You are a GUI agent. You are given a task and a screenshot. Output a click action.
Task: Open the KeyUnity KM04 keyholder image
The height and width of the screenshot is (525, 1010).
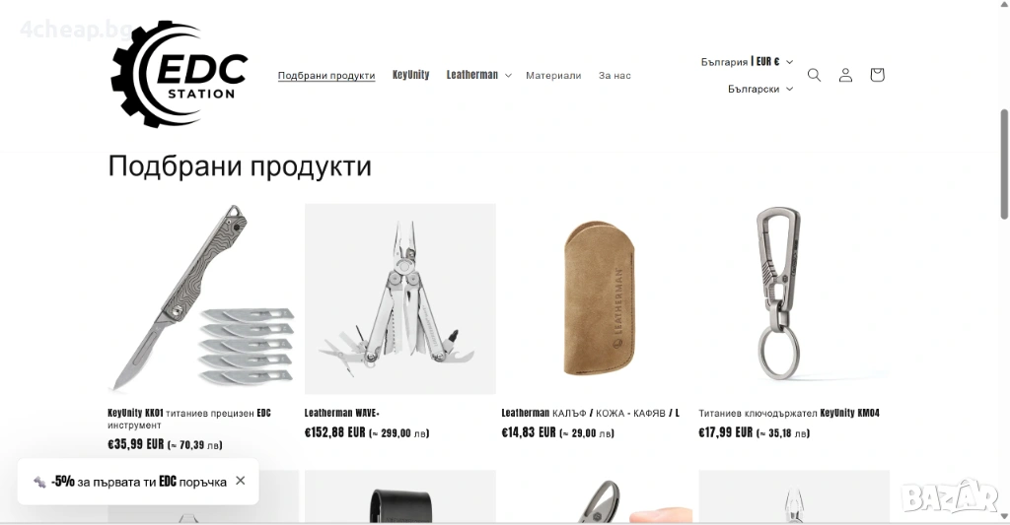click(794, 298)
